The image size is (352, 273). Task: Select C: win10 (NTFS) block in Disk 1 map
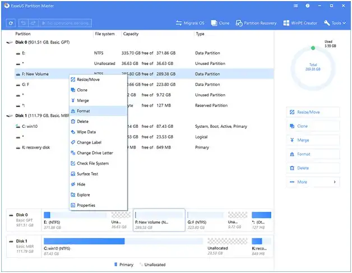click(123, 247)
